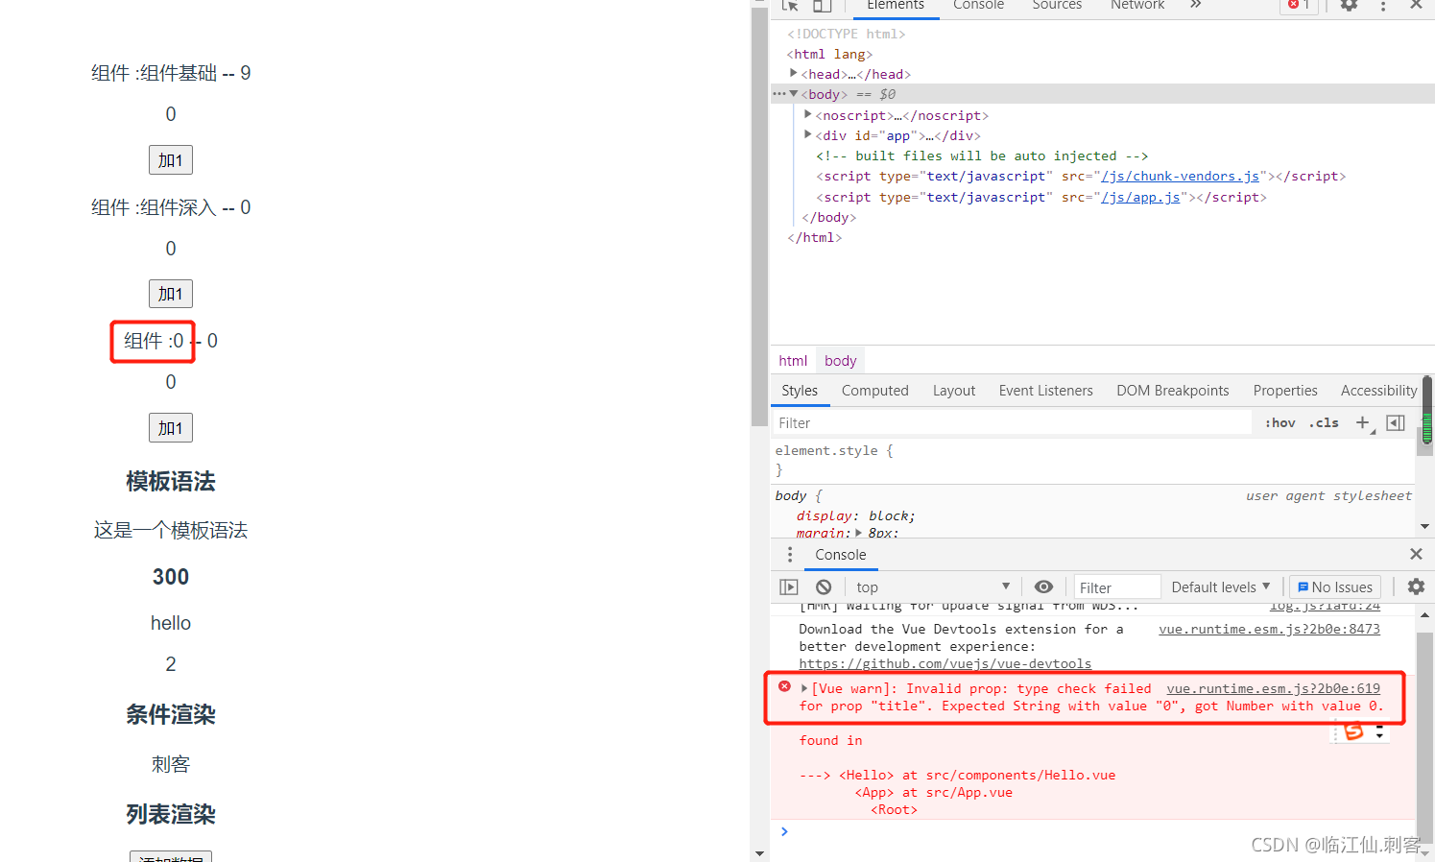1435x862 pixels.
Task: Click the red error icon on Vue warn
Action: (784, 687)
